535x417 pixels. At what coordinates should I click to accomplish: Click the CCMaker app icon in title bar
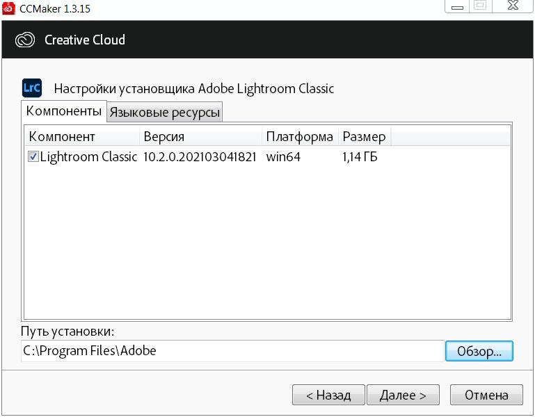pyautogui.click(x=8, y=8)
